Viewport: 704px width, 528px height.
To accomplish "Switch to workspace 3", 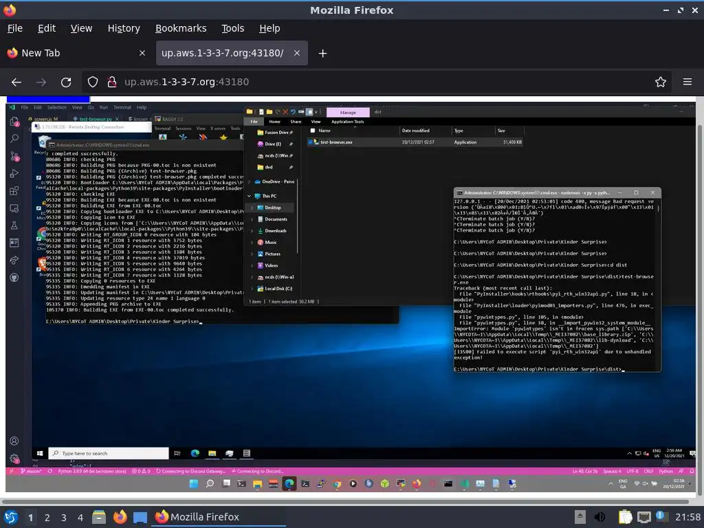I will 64,518.
